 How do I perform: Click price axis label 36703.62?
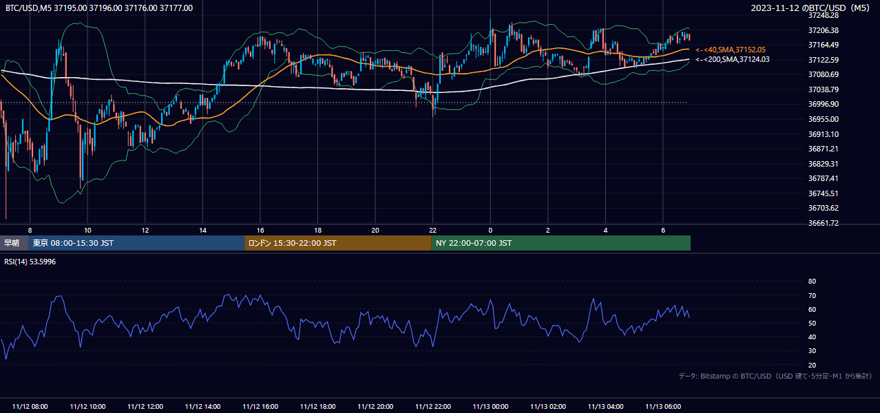823,208
